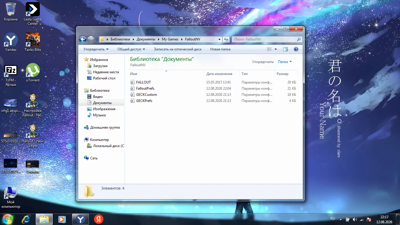Expand the address bar history dropdown
The width and height of the screenshot is (400, 225).
[220, 39]
